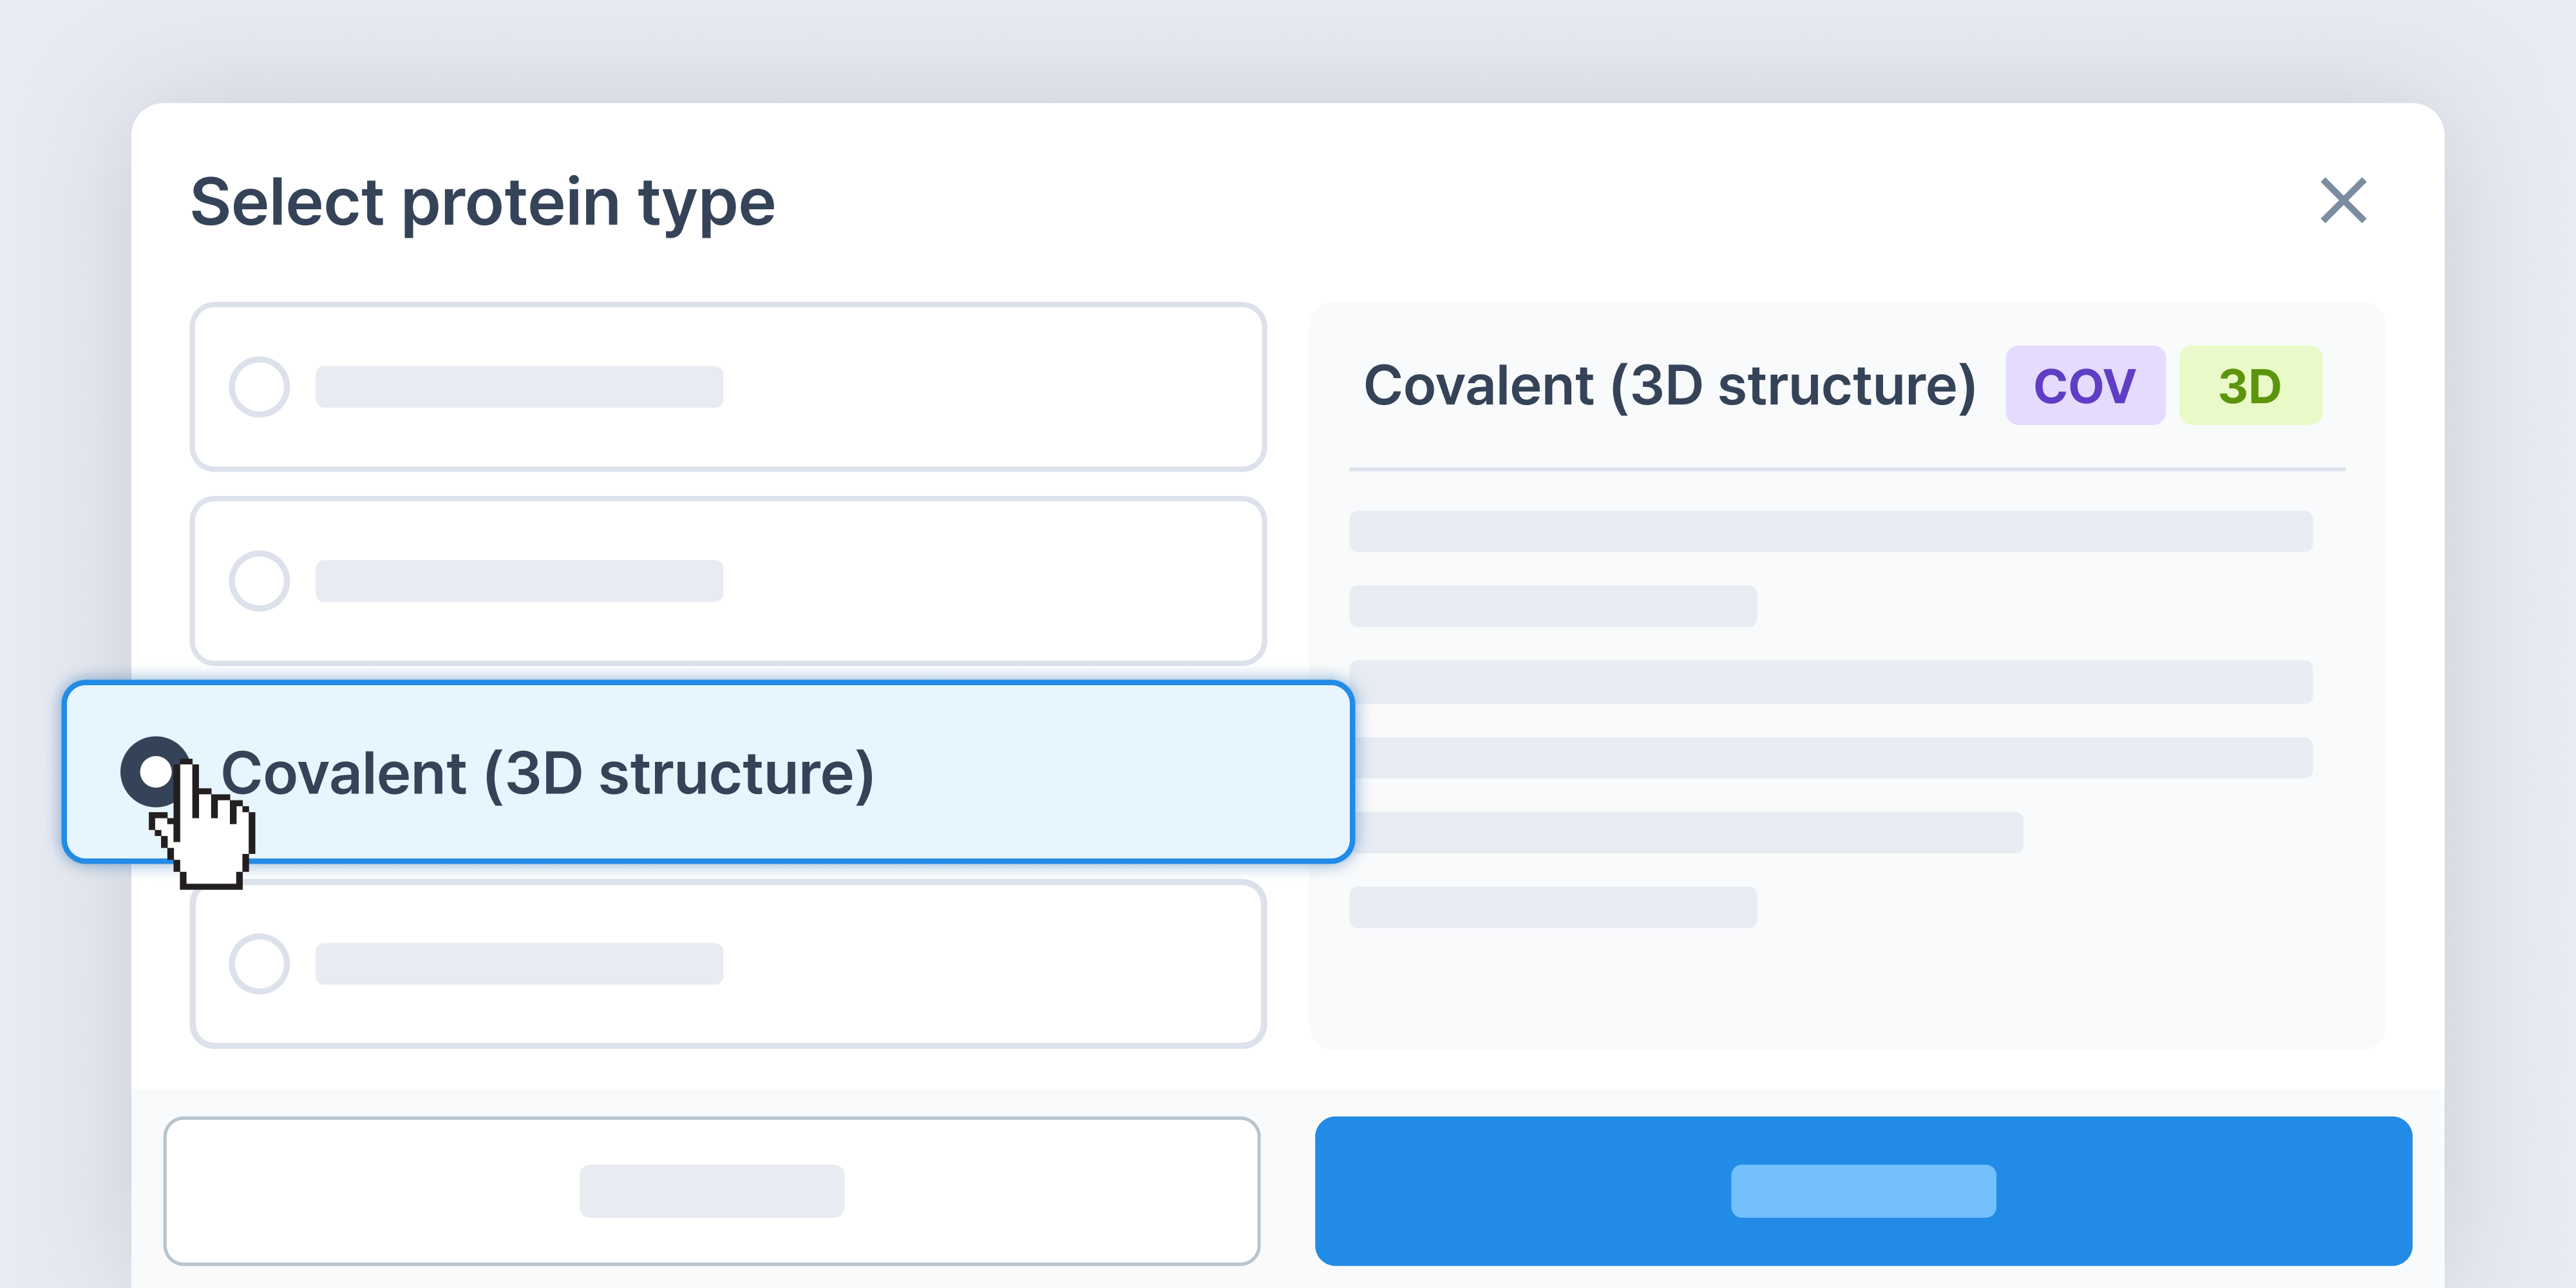This screenshot has height=1288, width=2576.
Task: Select the Covalent (3D structure) radio button
Action: [156, 771]
